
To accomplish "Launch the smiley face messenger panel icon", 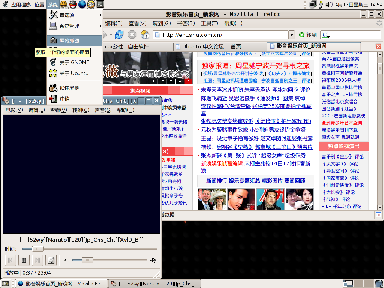I will tap(64, 4).
